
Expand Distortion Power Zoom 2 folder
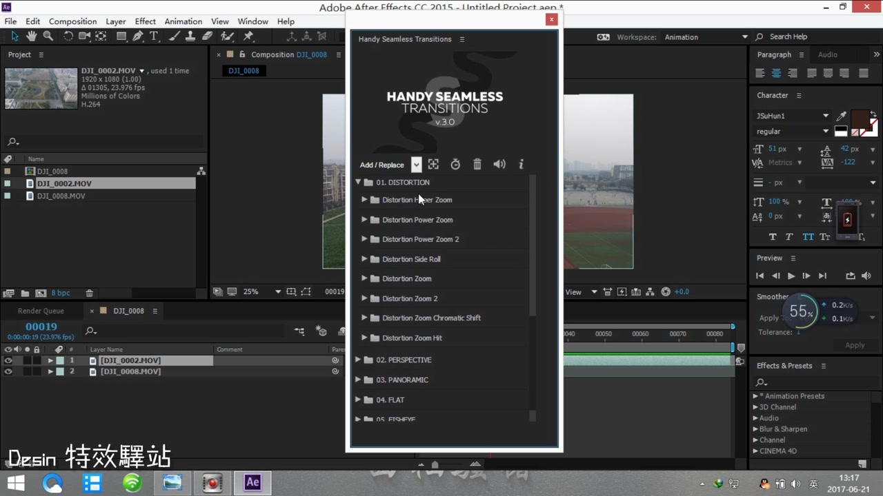click(364, 239)
